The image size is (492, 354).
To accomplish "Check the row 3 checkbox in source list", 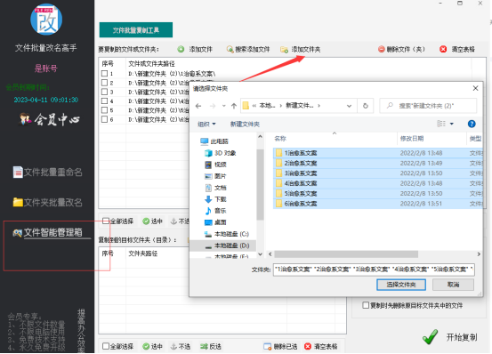I will (104, 92).
